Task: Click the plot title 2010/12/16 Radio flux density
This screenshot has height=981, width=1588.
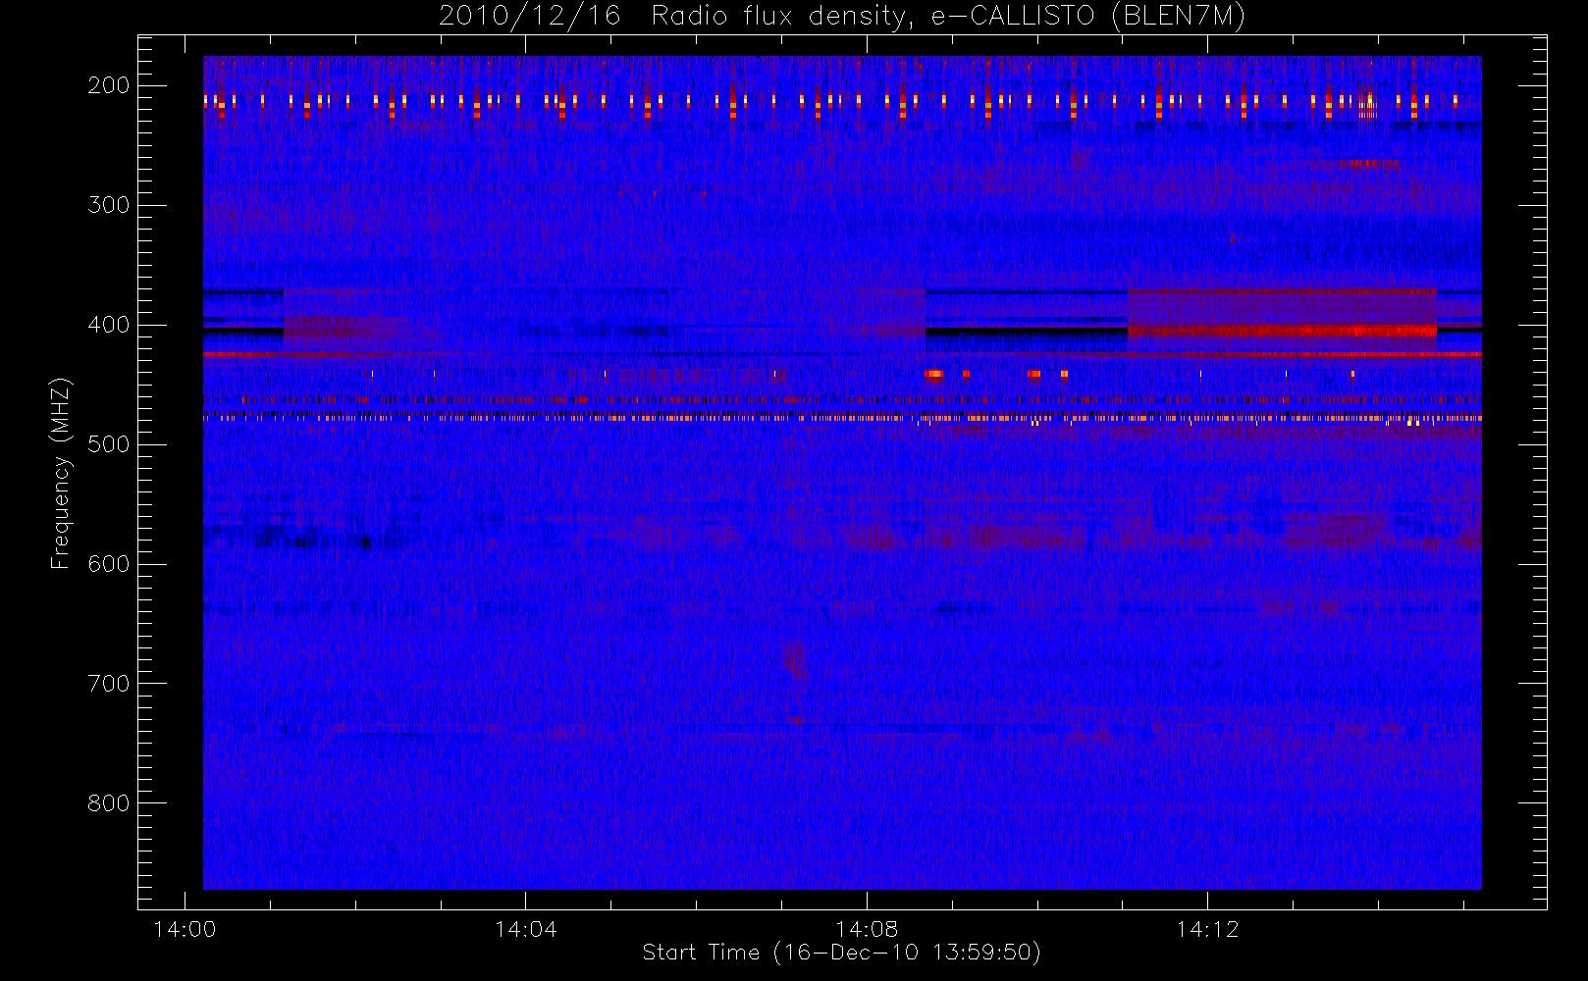Action: (842, 16)
